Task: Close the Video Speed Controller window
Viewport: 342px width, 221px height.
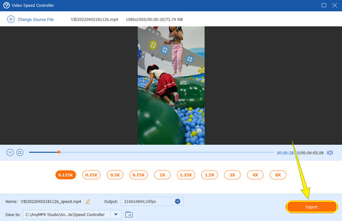Action: tap(335, 5)
